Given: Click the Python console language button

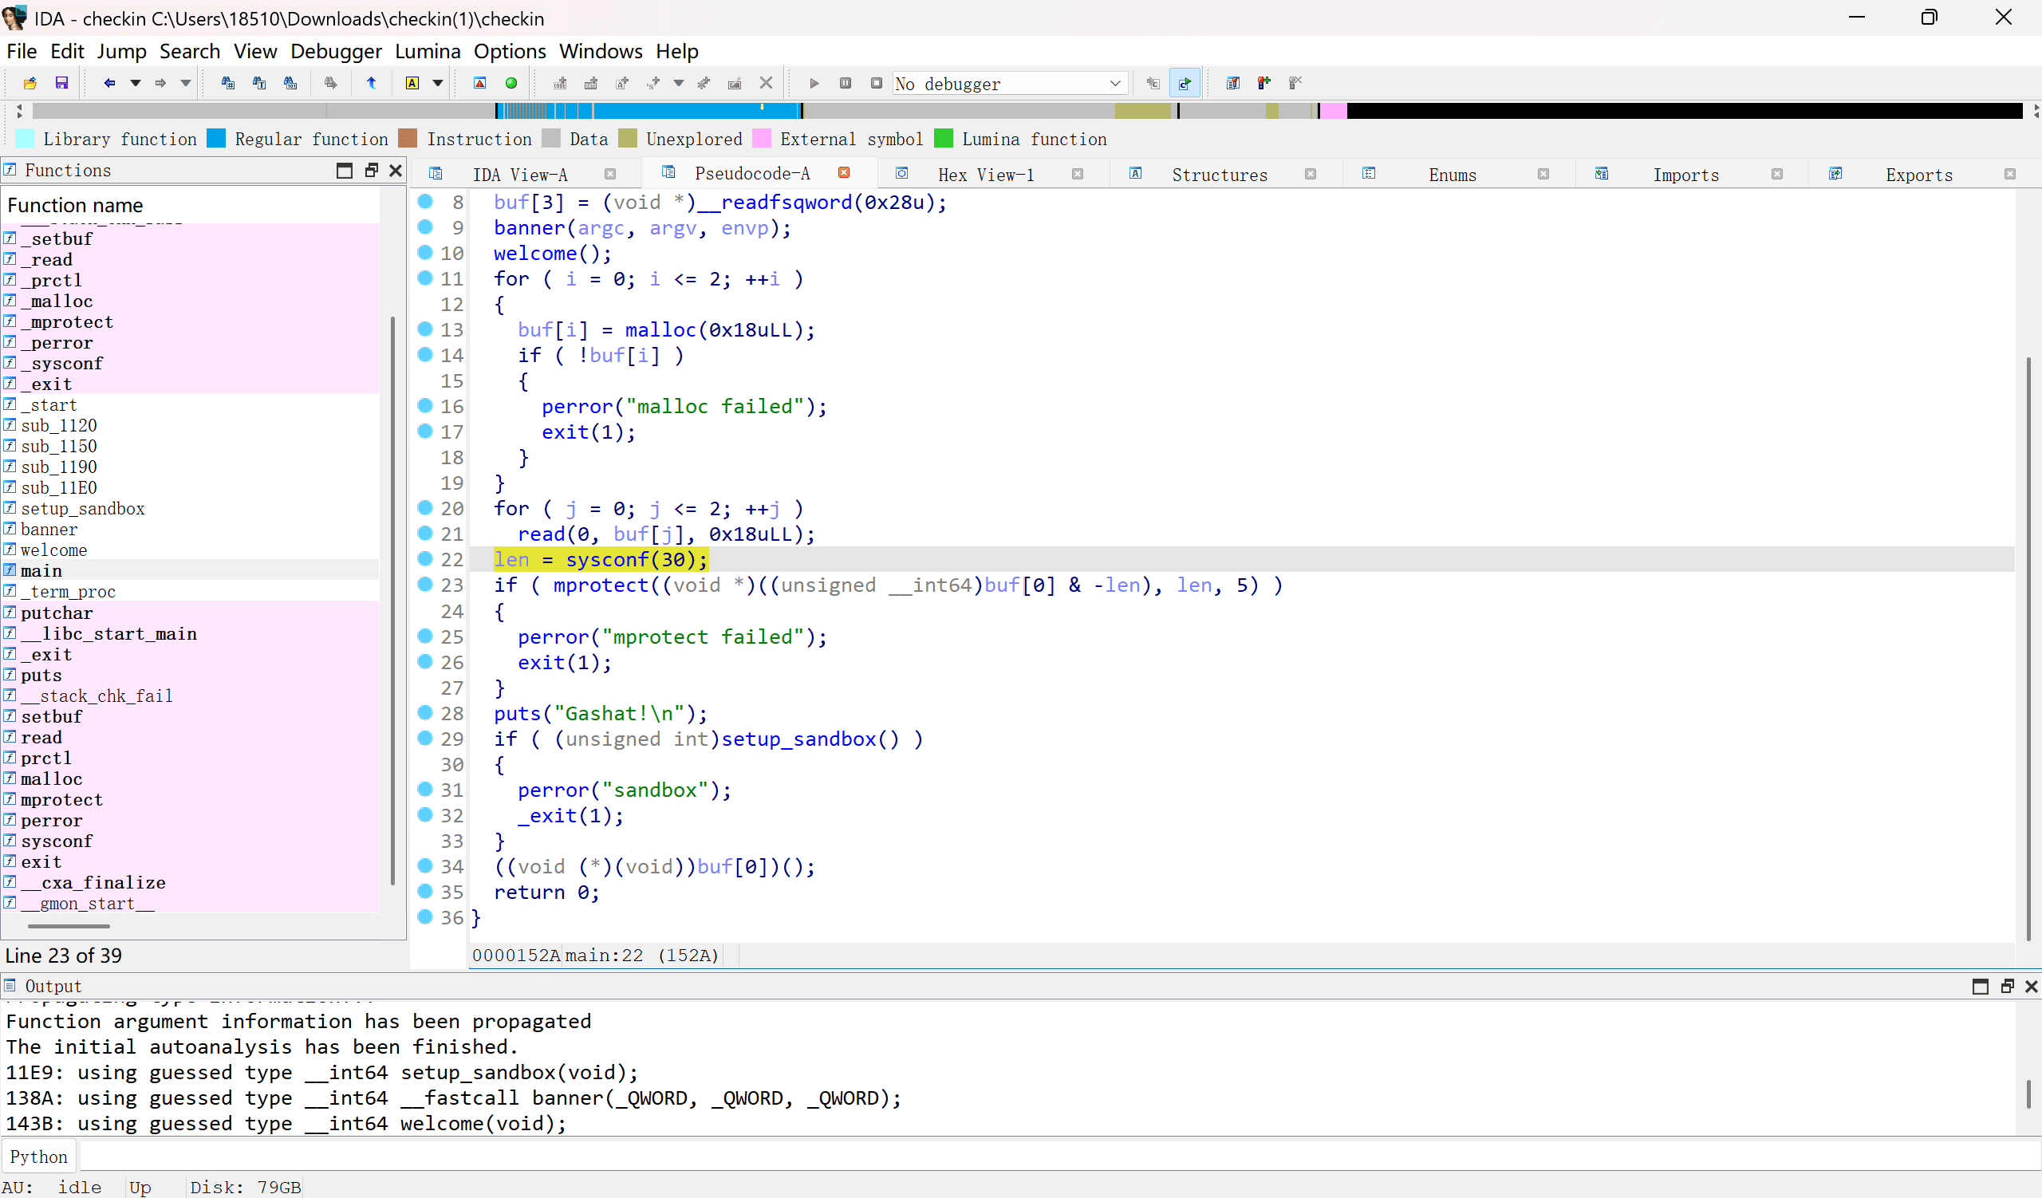Looking at the screenshot, I should point(39,1156).
